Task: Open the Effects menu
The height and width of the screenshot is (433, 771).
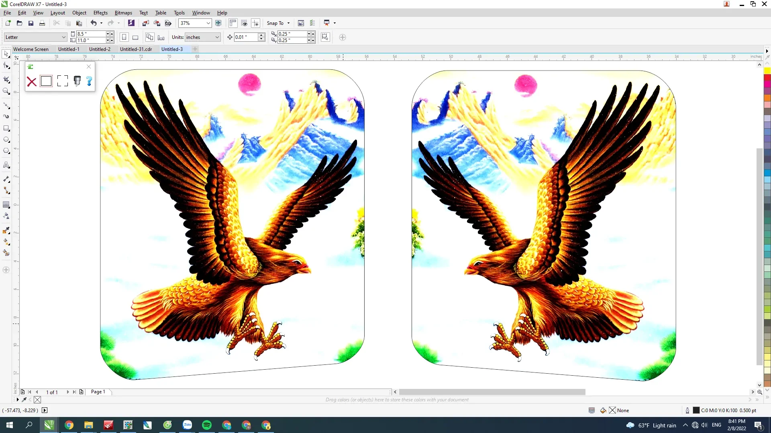Action: pyautogui.click(x=100, y=13)
